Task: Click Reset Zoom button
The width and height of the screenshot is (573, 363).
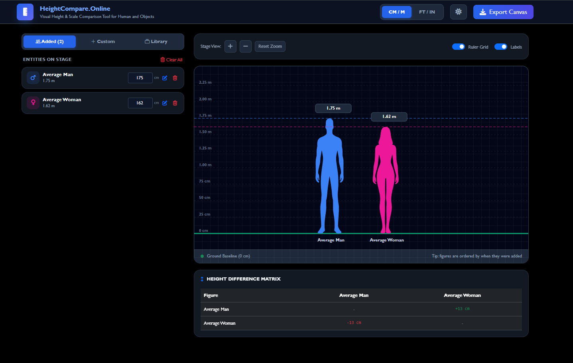Action: 270,47
